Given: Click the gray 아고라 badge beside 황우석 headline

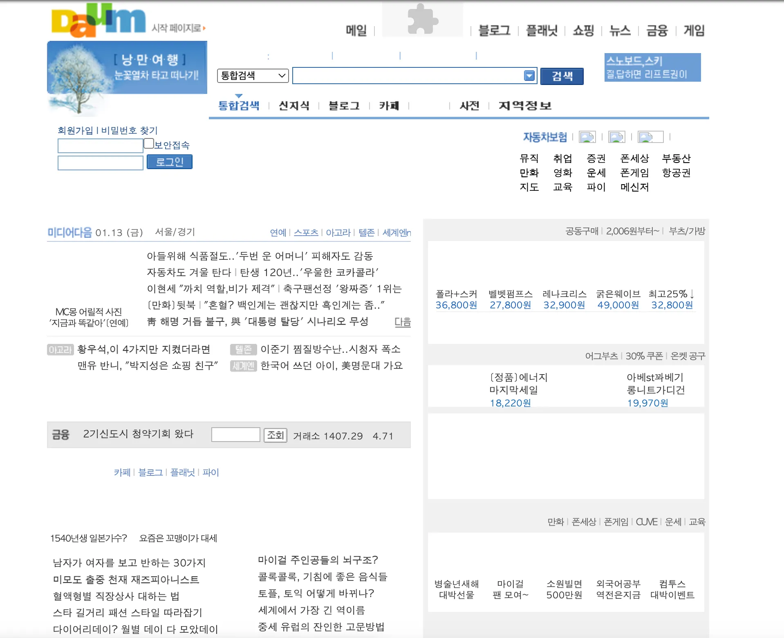Looking at the screenshot, I should click(x=60, y=350).
